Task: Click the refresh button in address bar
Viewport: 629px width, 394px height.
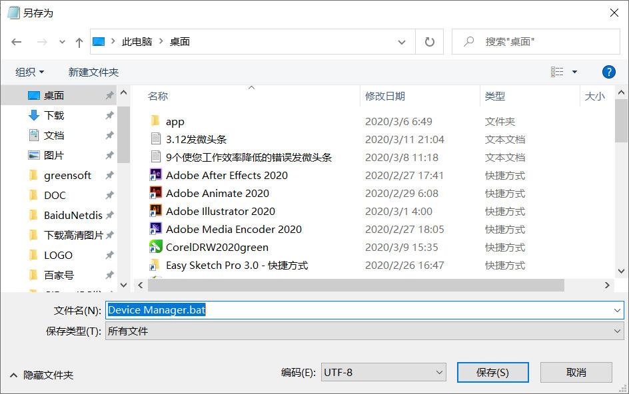Action: (429, 42)
